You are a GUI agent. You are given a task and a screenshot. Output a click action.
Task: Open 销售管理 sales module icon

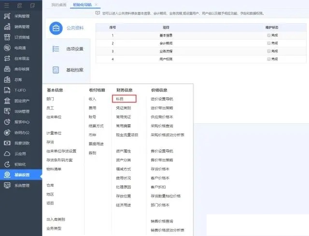pos(7,27)
